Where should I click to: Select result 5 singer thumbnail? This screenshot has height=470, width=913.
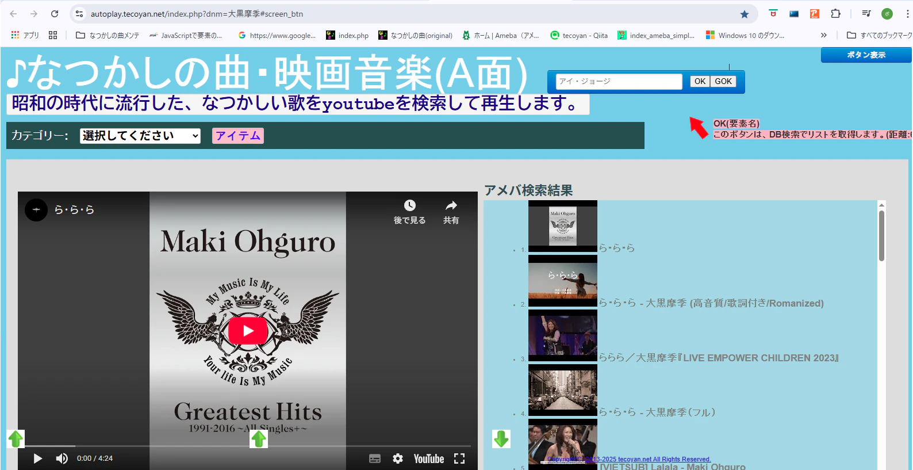point(563,444)
